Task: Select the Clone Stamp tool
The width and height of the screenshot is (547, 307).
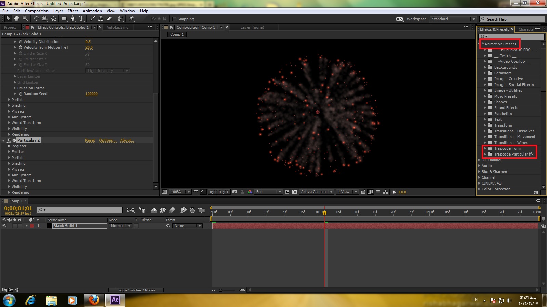Action: click(101, 19)
